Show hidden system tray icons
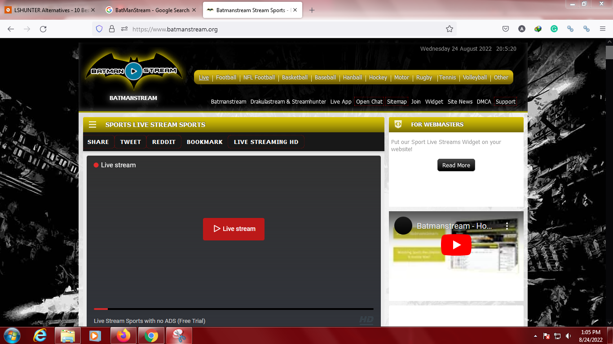The width and height of the screenshot is (613, 344). tap(535, 336)
